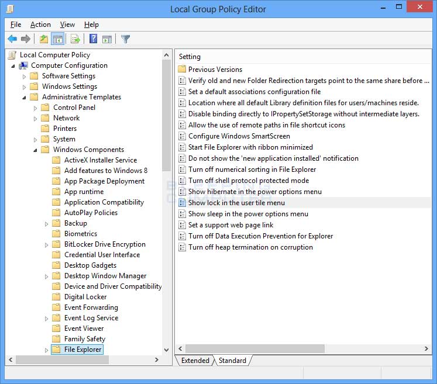
Task: Select 'Turn off heap termination on corruption'
Action: (x=250, y=247)
